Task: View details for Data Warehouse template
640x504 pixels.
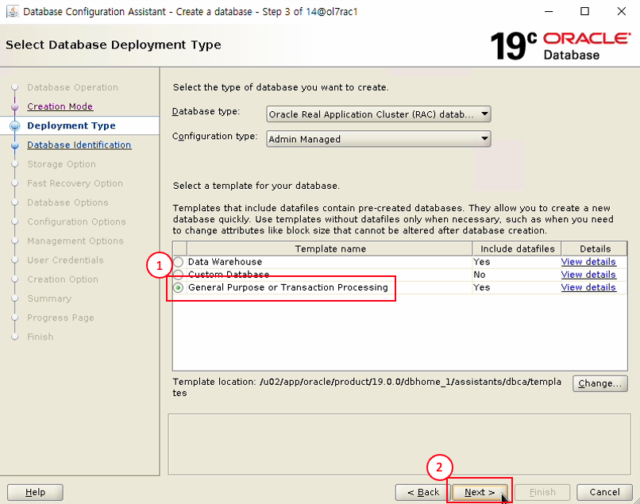Action: (588, 262)
